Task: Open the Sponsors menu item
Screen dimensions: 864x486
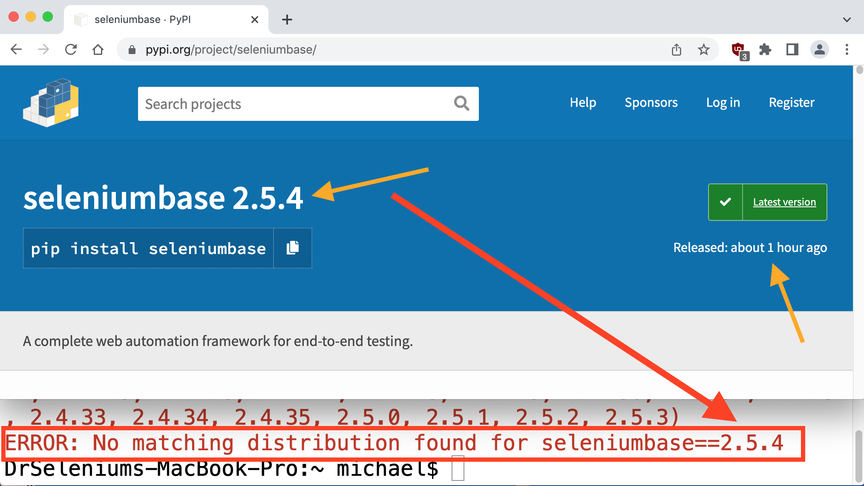Action: tap(651, 103)
